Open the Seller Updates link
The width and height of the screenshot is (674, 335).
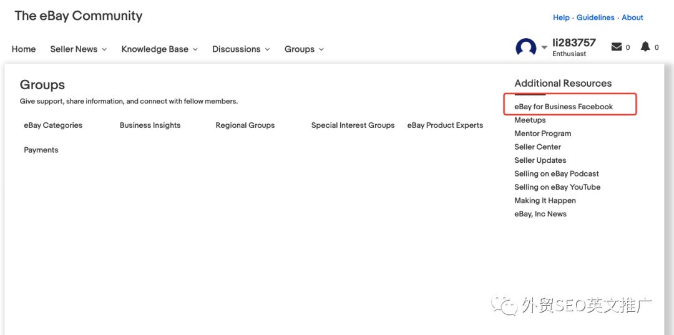point(540,160)
